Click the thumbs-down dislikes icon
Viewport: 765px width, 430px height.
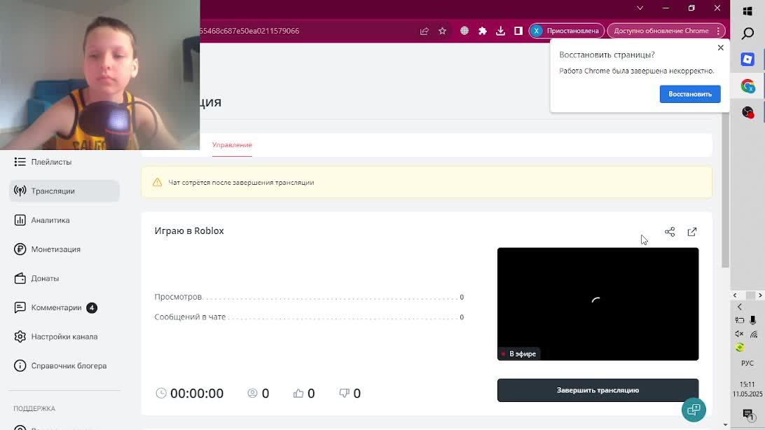pos(345,393)
